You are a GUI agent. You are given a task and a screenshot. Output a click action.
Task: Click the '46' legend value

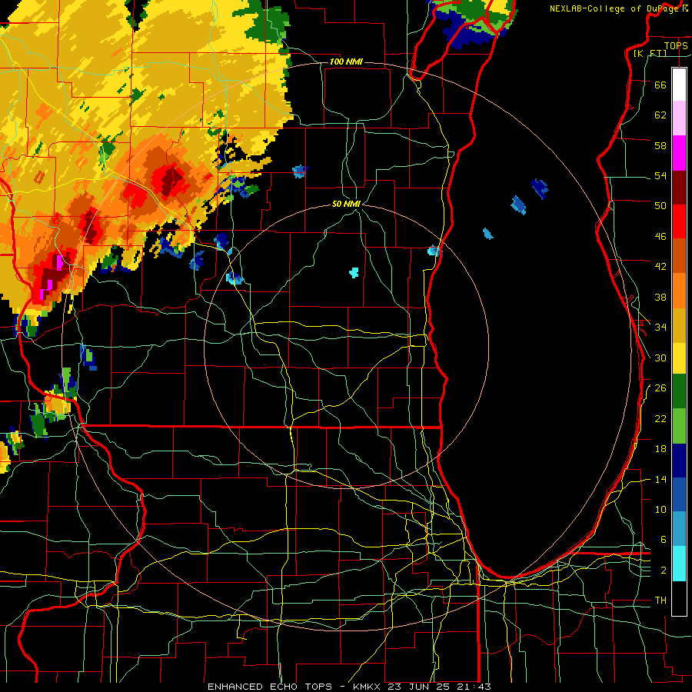660,237
